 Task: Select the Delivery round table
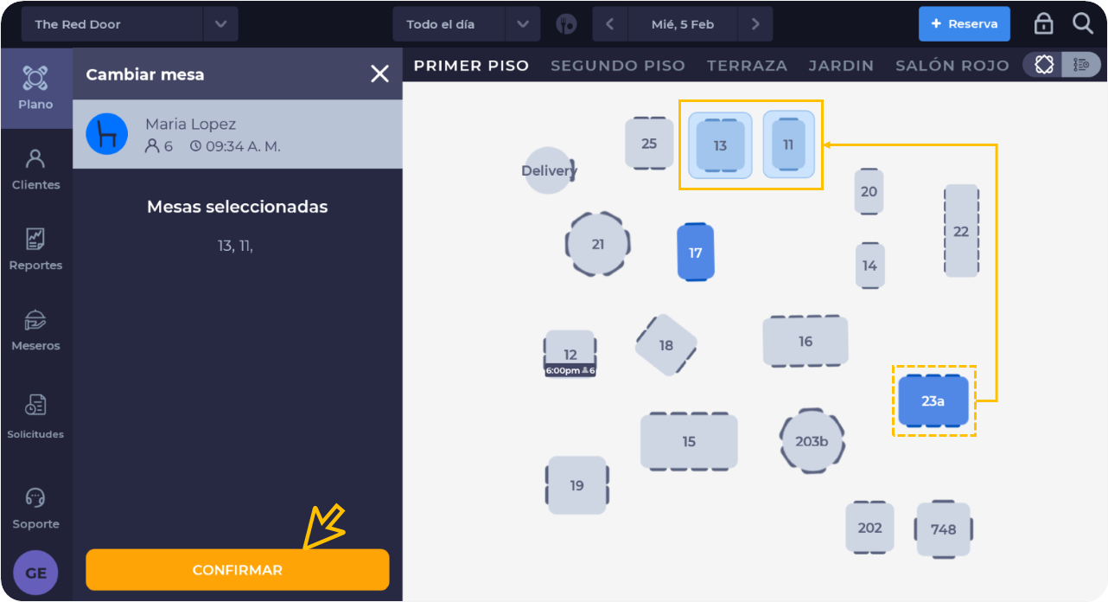click(x=549, y=170)
